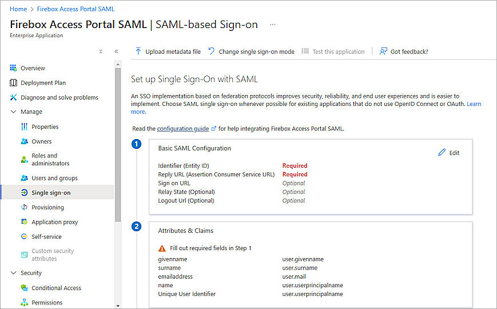Click the Attributes & Claims heading

tap(186, 231)
